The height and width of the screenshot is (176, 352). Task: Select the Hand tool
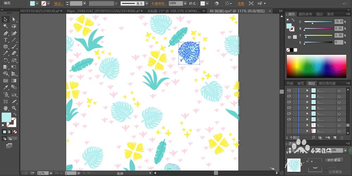[x=5, y=108]
